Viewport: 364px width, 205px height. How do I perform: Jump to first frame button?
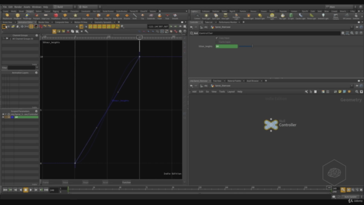[x=5, y=190]
